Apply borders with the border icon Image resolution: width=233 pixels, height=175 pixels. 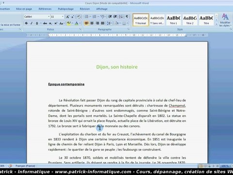click(x=124, y=23)
